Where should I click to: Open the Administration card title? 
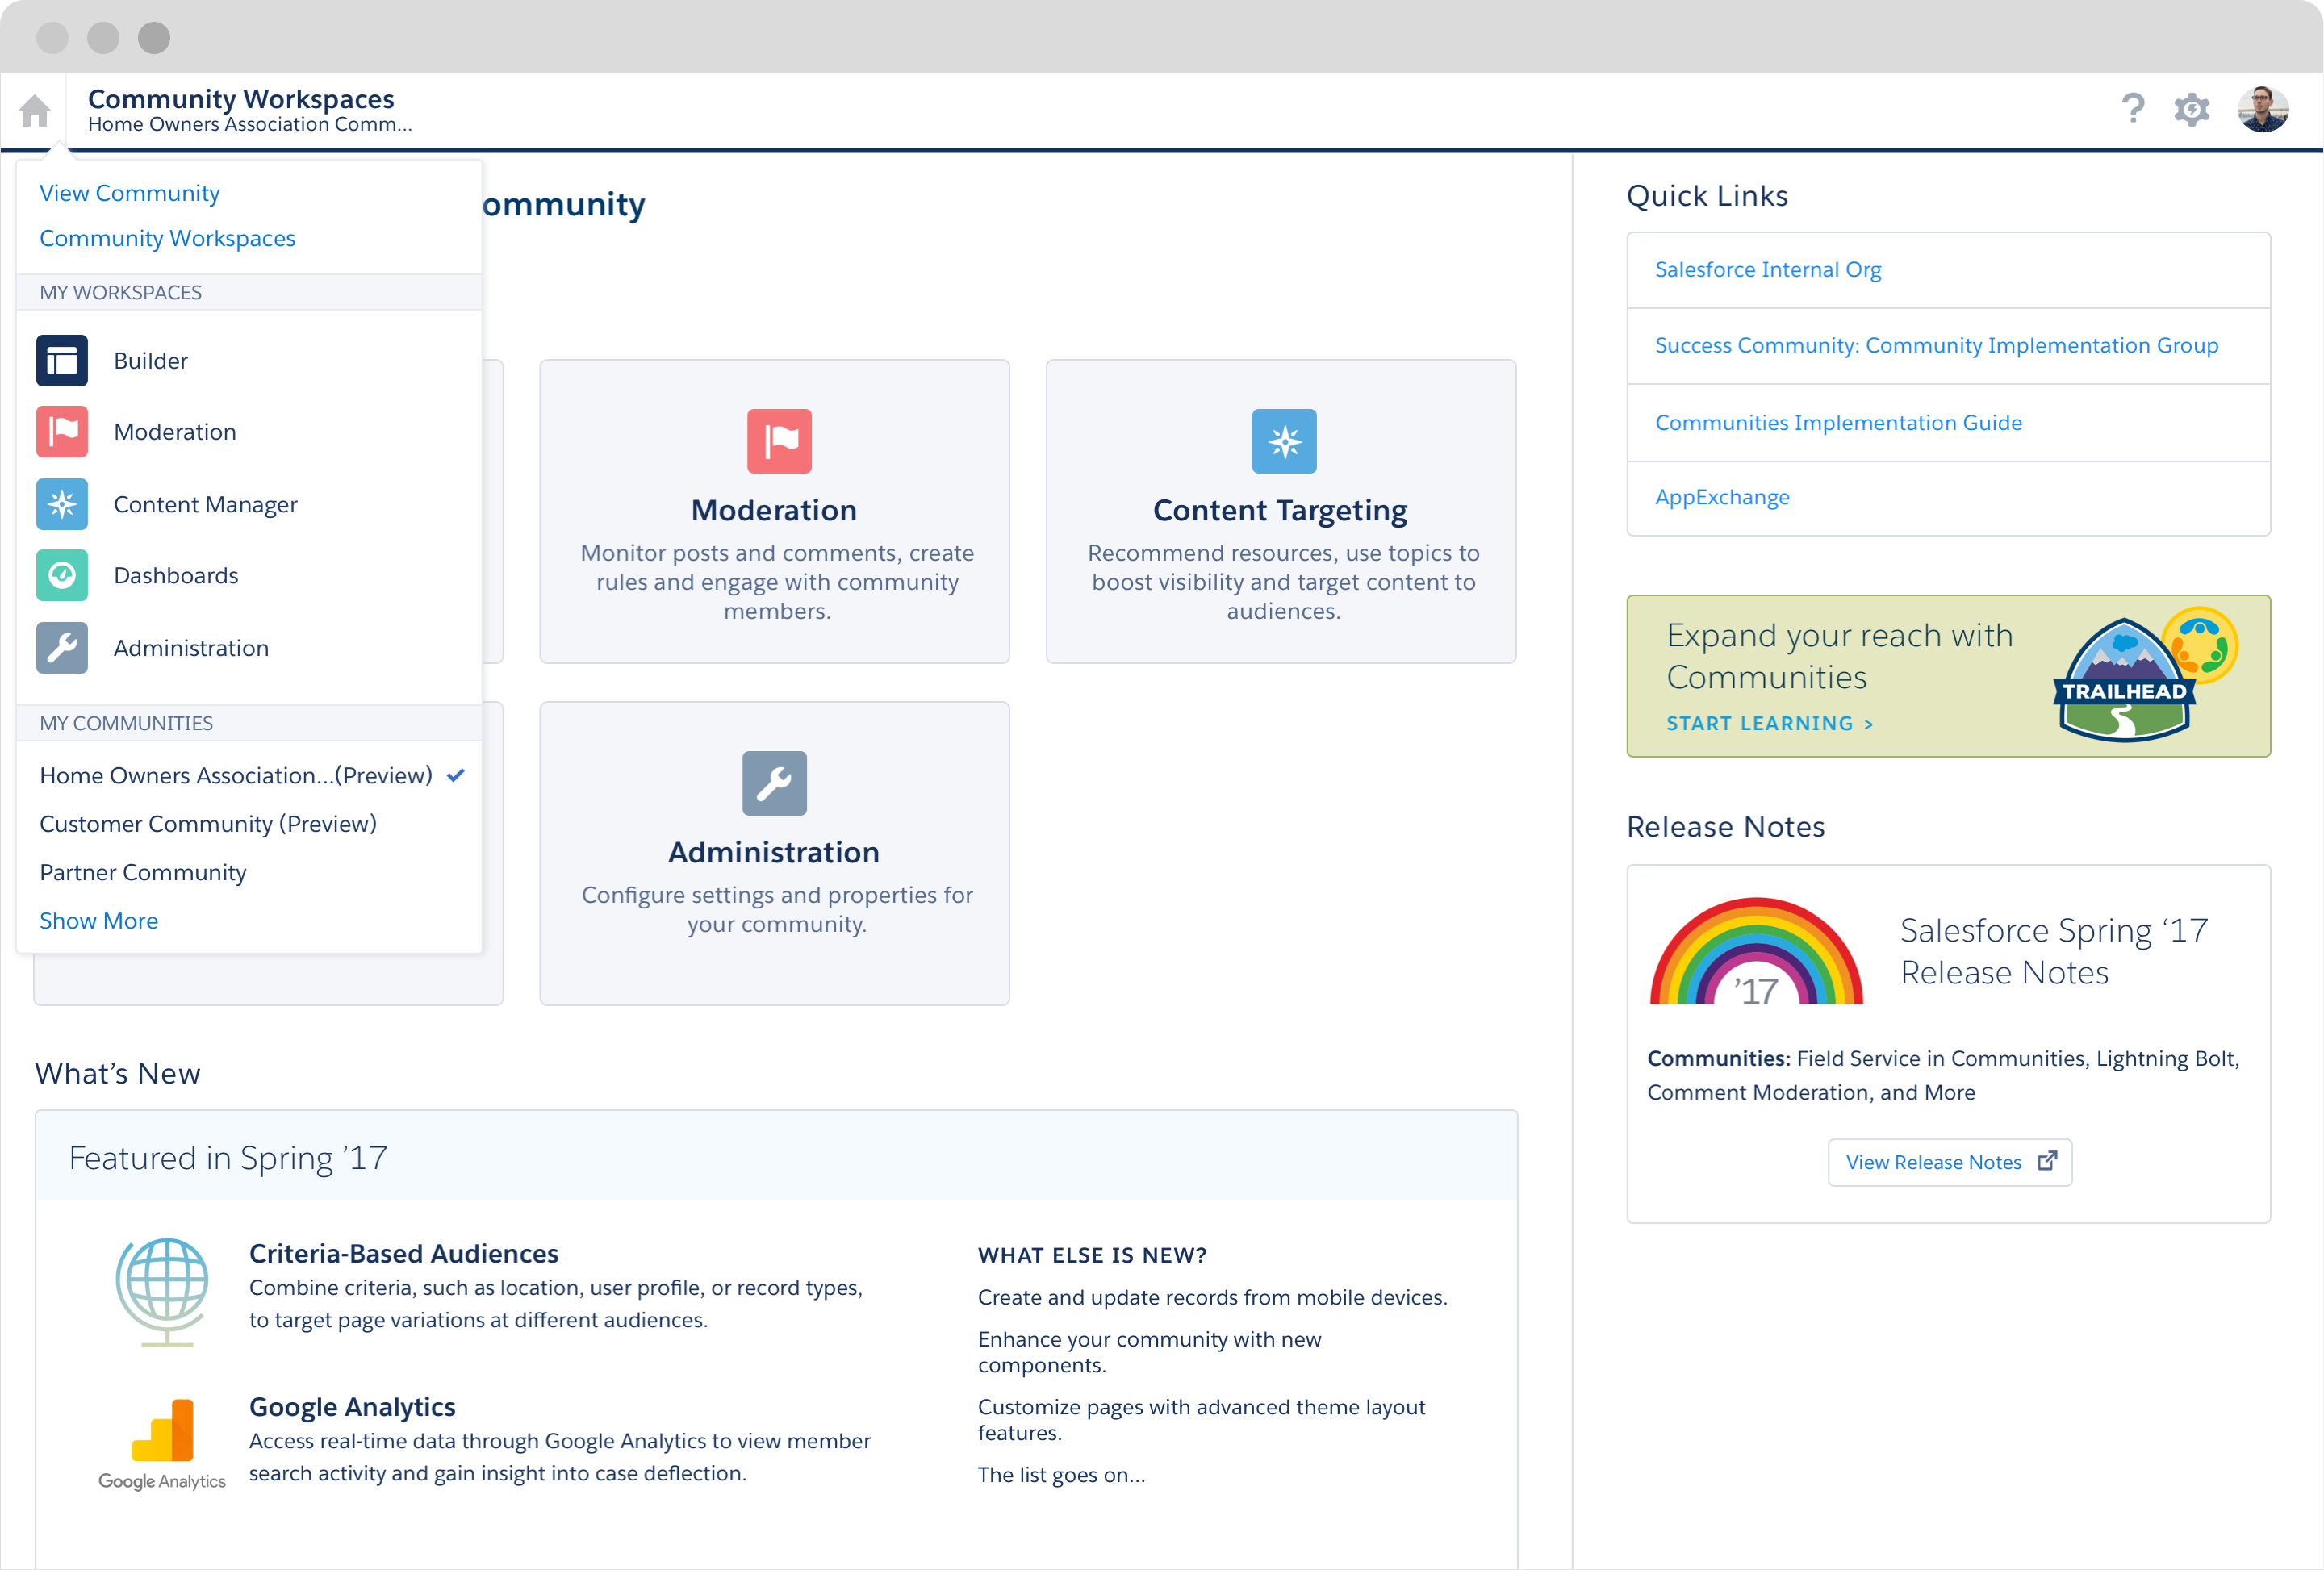pyautogui.click(x=774, y=852)
